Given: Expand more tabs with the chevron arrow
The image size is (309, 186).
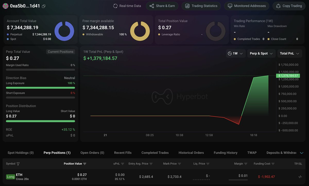Looking at the screenshot, I should point(302,153).
